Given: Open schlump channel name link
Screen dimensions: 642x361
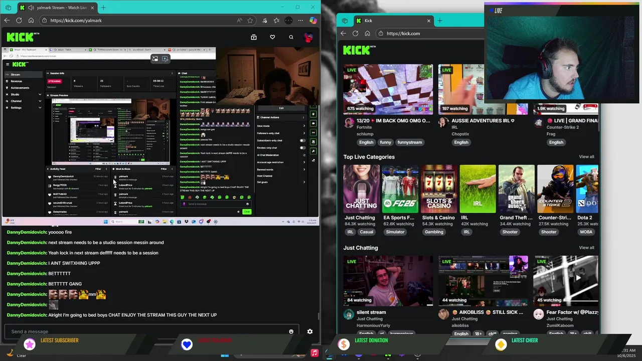Looking at the screenshot, I should pos(365,134).
